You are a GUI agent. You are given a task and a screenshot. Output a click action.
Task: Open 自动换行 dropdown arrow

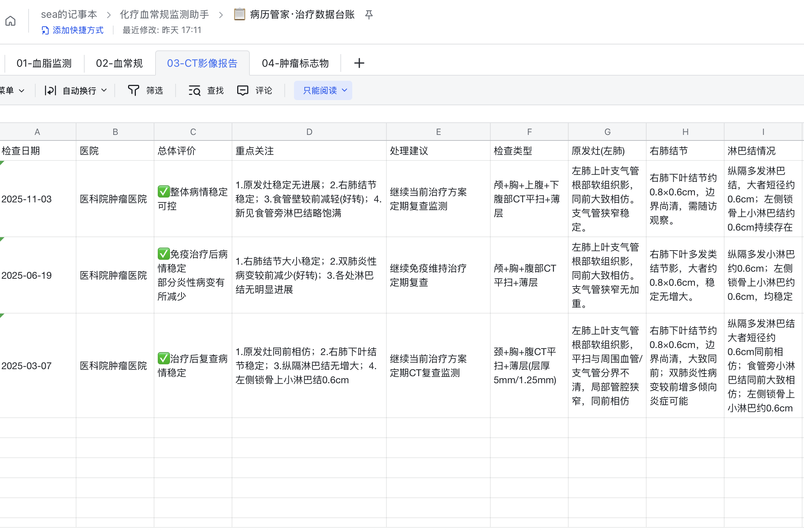104,90
